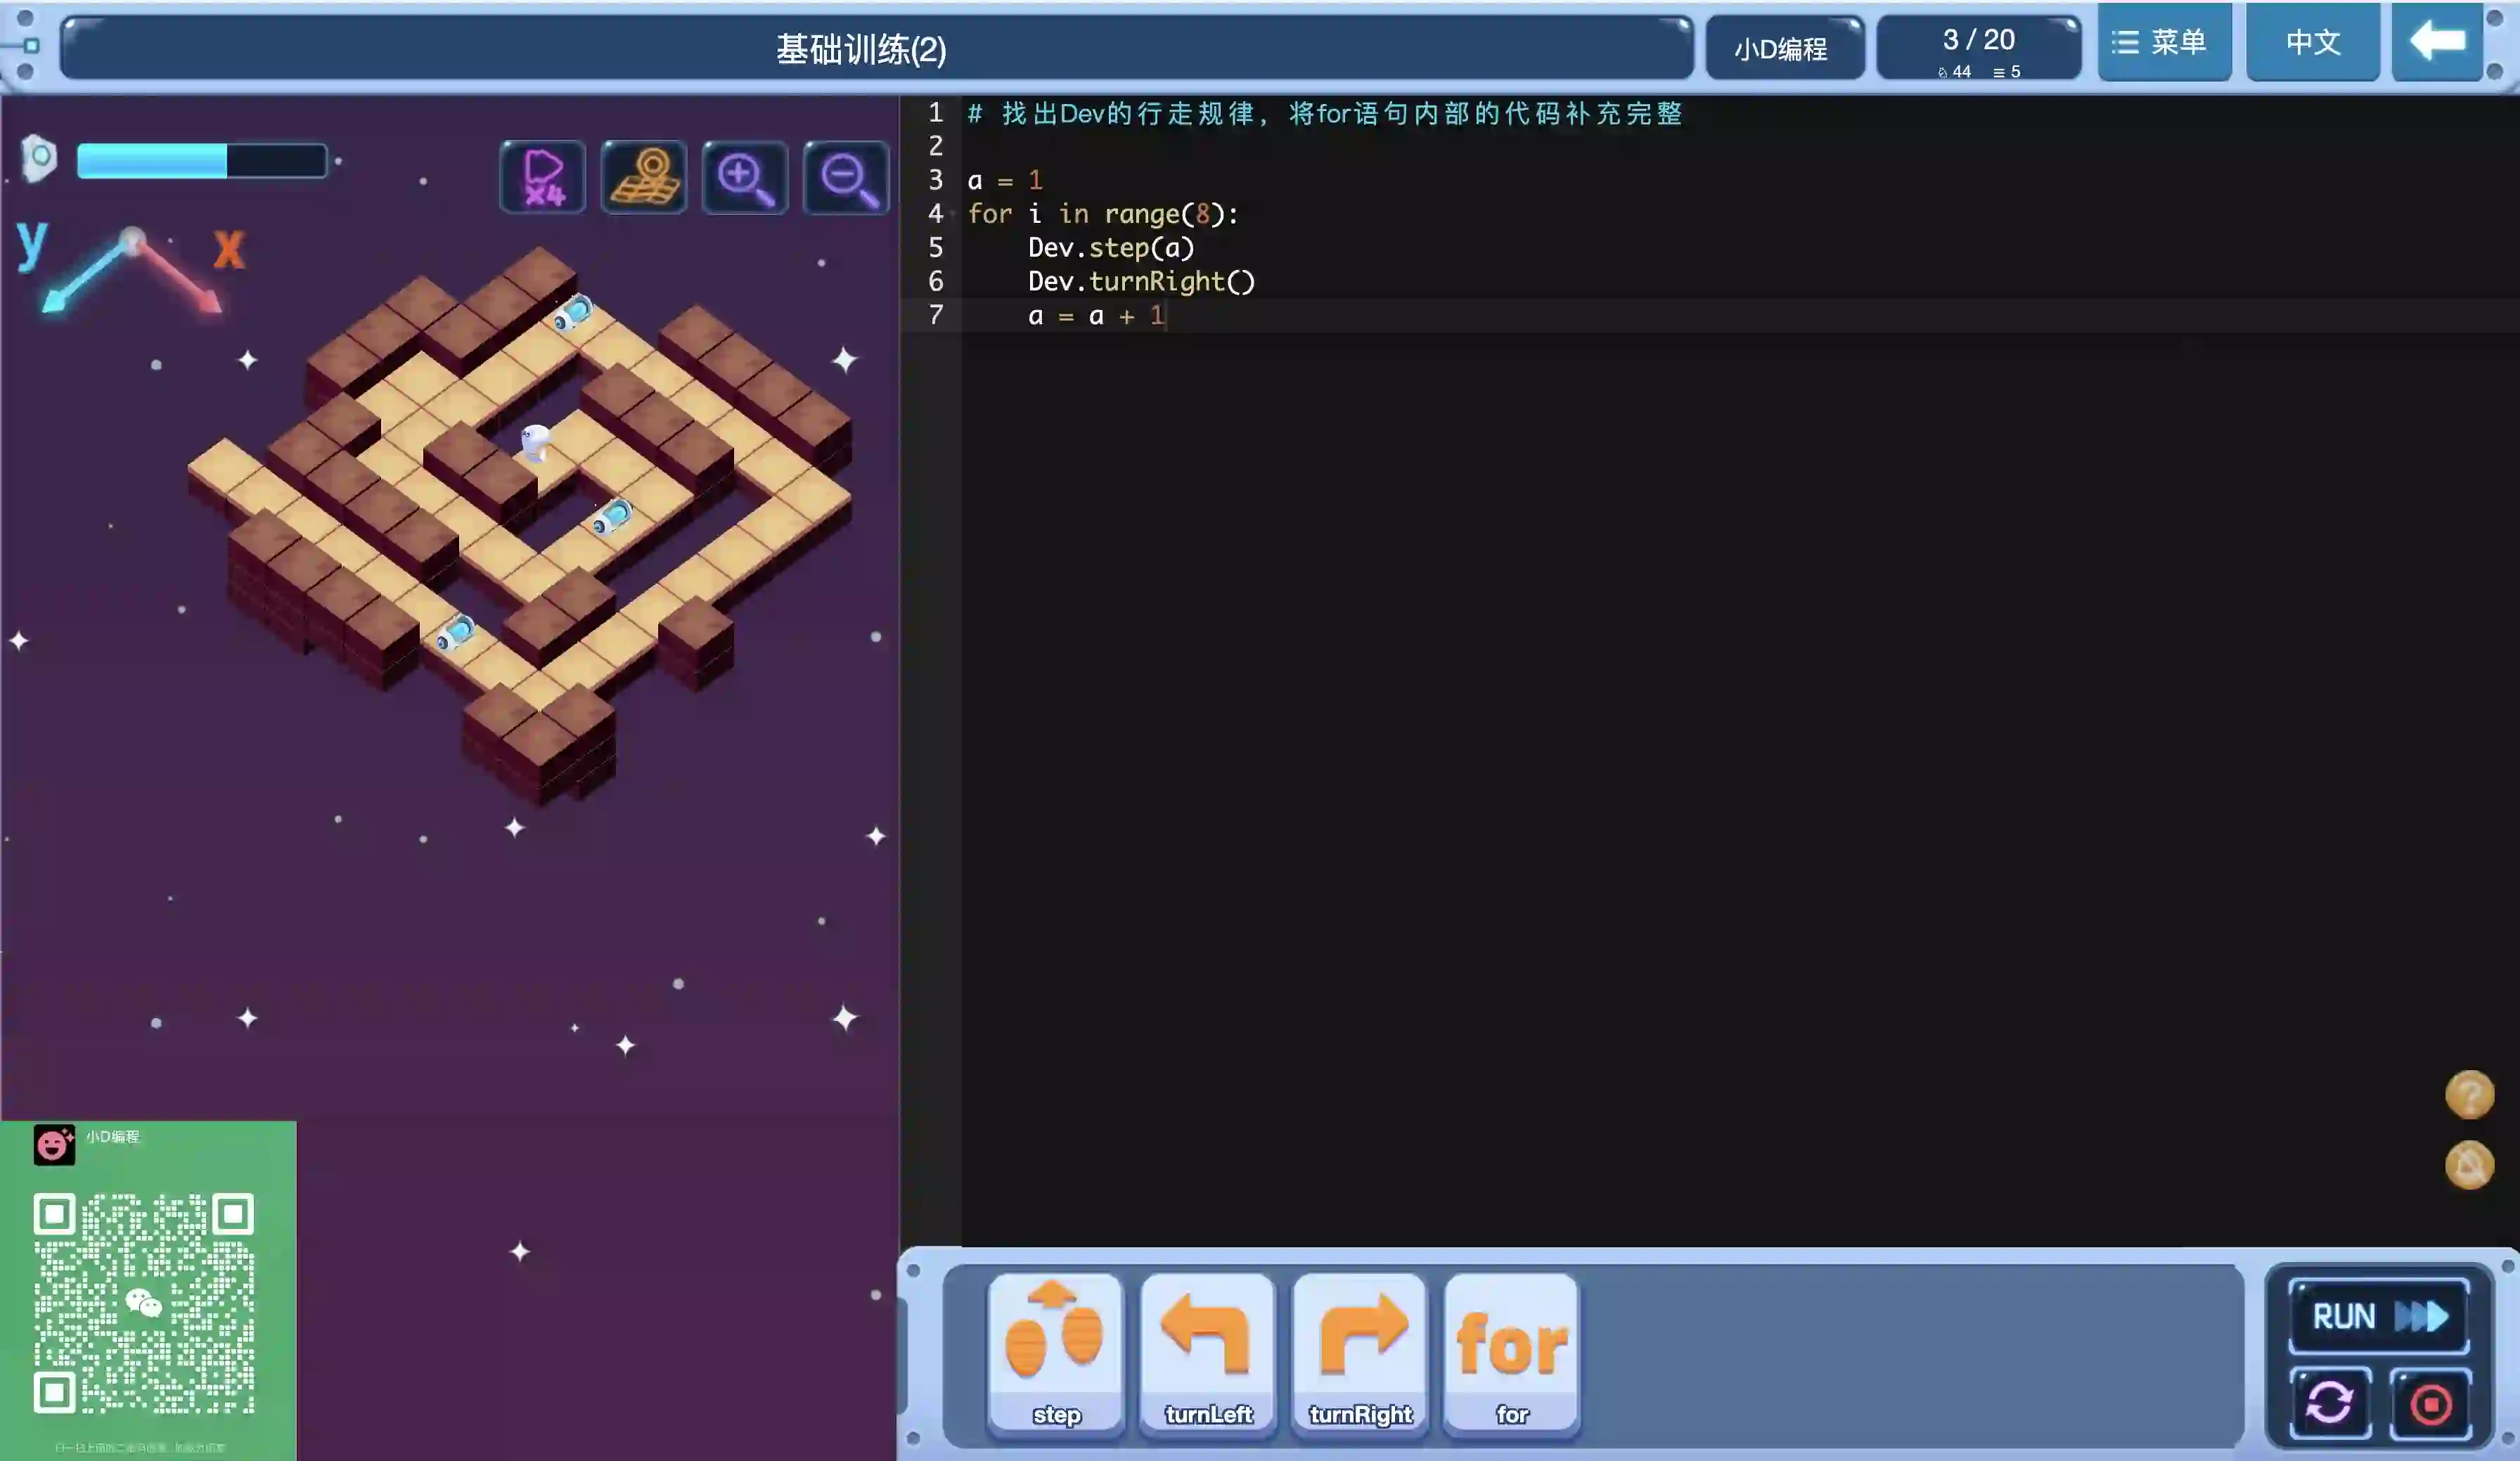Click the blue progress bar
2520x1461 pixels.
tap(202, 161)
